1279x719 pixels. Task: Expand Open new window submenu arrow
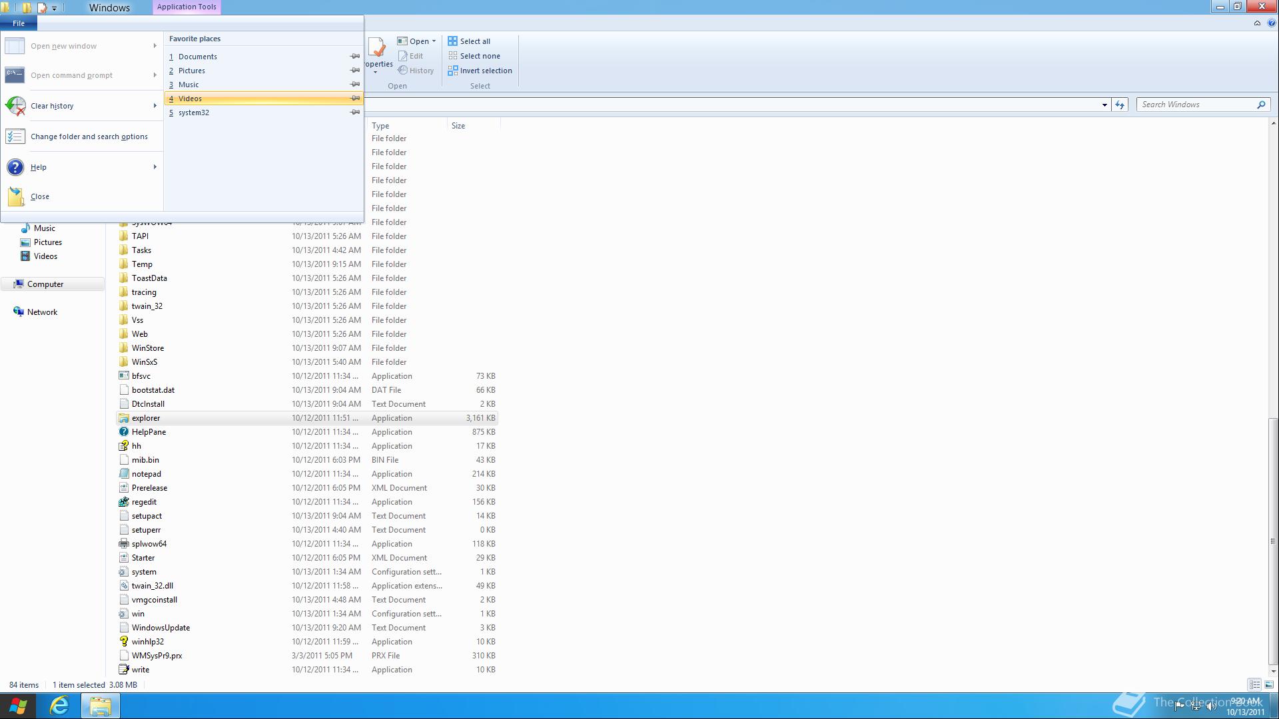155,46
